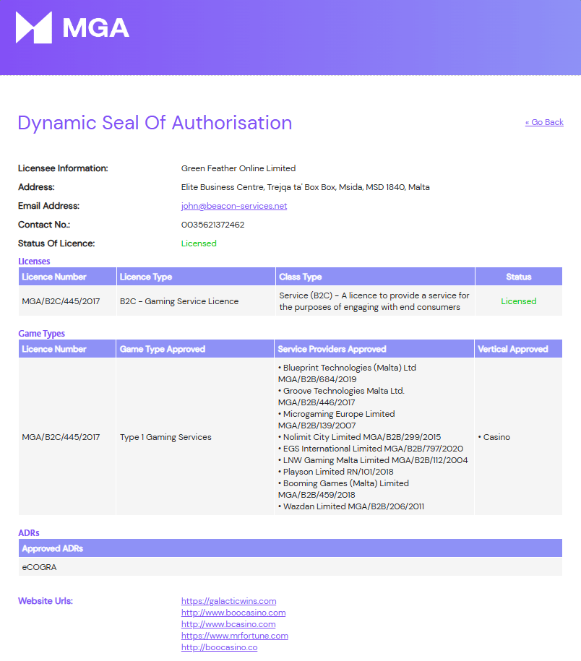Click the Game Types section heading
The image size is (581, 661).
[41, 334]
